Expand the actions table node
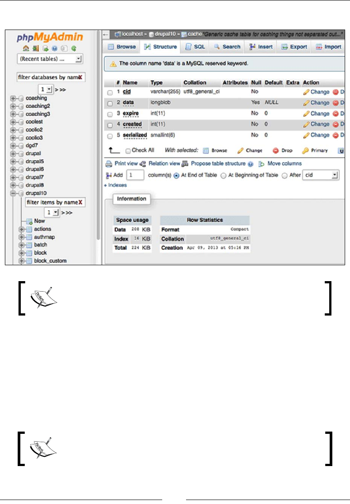350x504 pixels. [x=21, y=229]
